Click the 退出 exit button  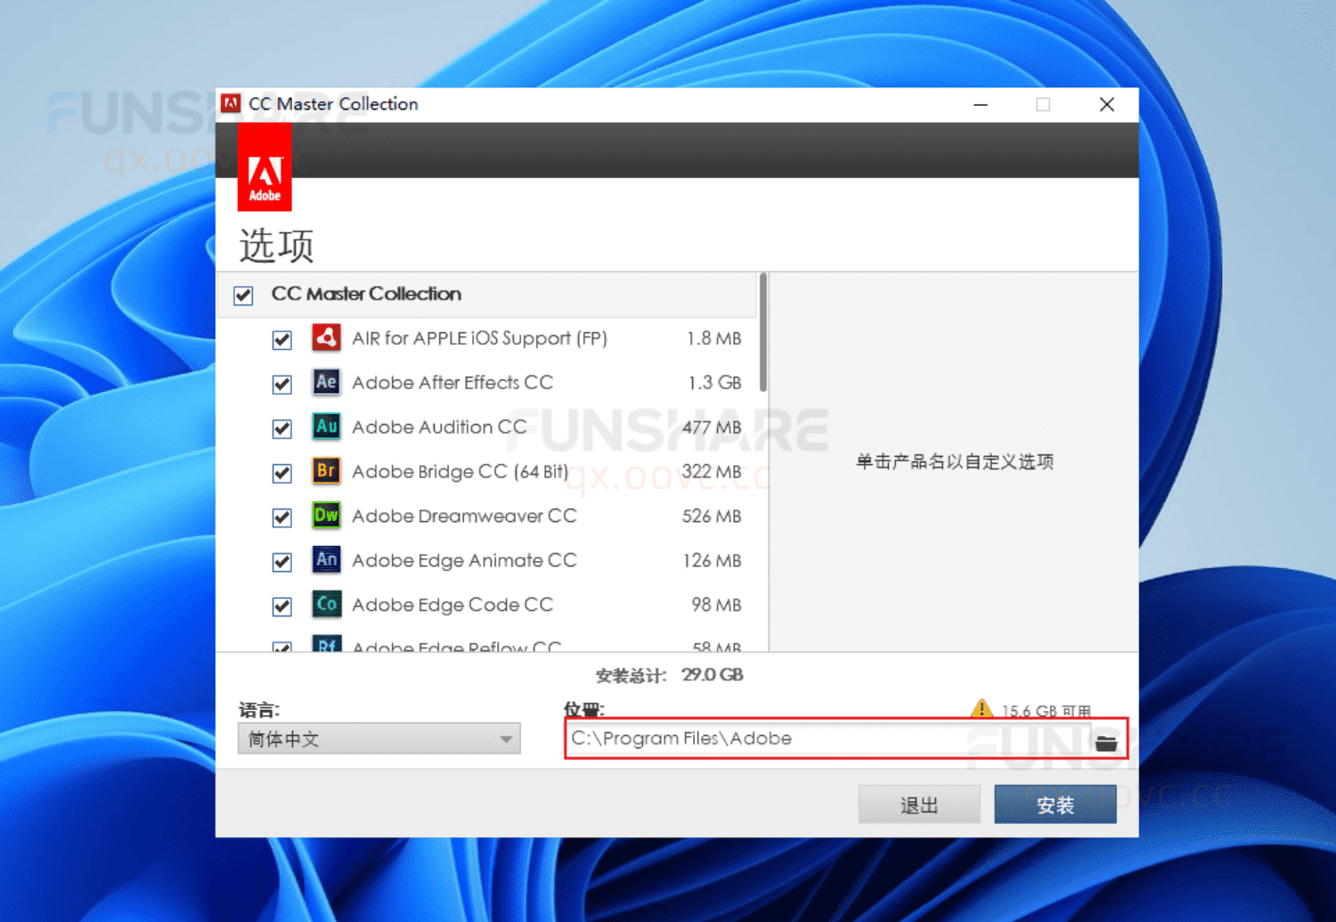tap(919, 804)
